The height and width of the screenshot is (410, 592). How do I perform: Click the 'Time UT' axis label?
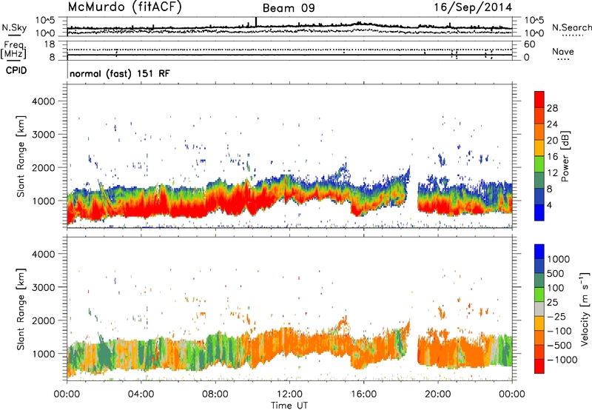pyautogui.click(x=289, y=406)
